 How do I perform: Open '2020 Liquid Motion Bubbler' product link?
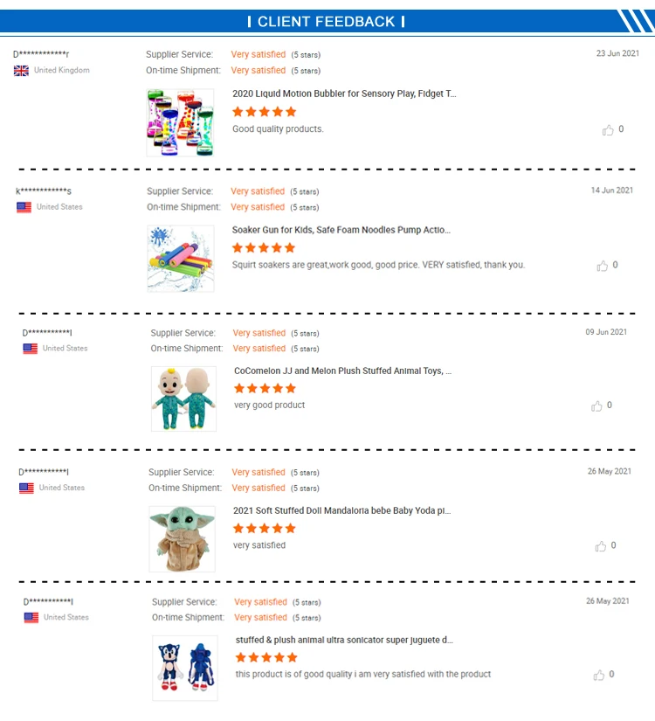(x=344, y=94)
